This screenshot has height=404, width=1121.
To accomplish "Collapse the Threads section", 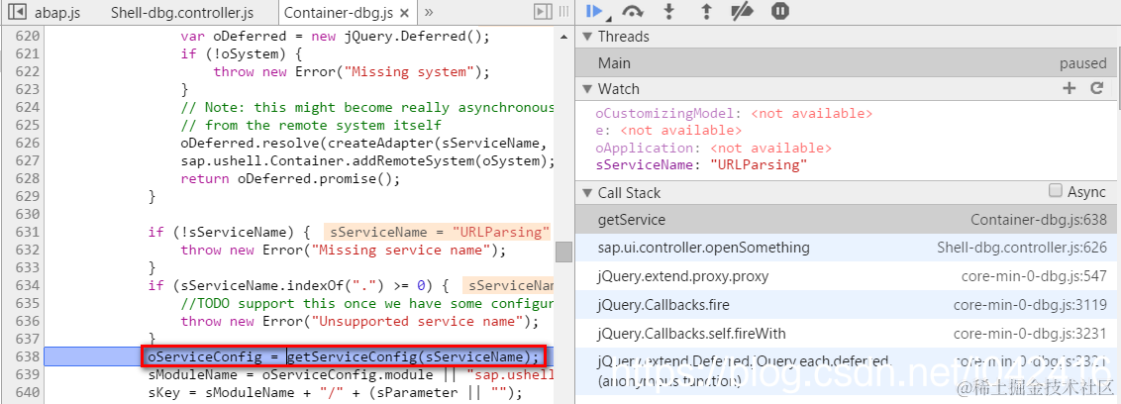I will [x=587, y=37].
